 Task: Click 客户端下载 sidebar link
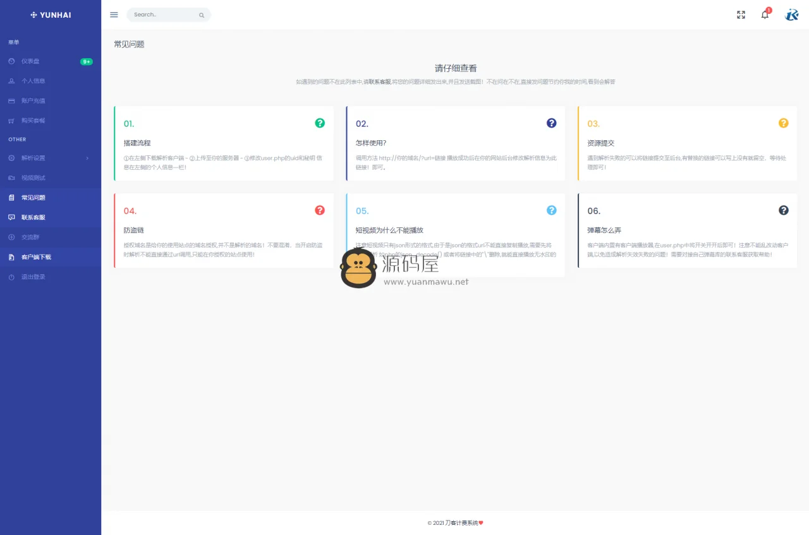pyautogui.click(x=36, y=257)
